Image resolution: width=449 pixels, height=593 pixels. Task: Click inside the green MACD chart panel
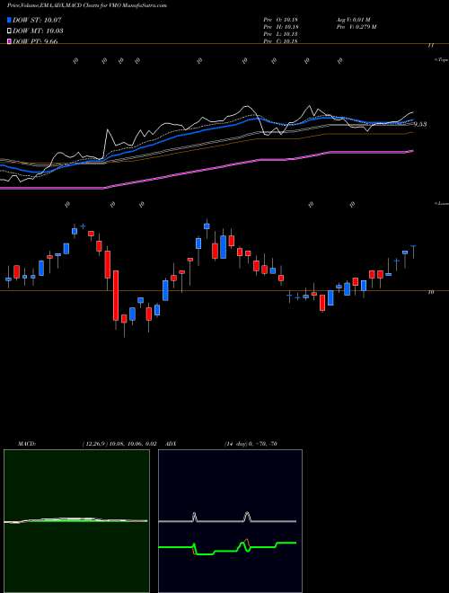76,521
